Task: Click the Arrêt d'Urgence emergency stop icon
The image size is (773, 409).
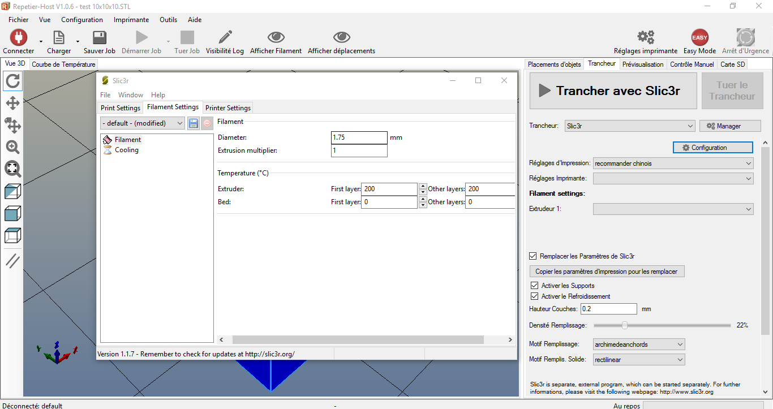Action: [745, 37]
